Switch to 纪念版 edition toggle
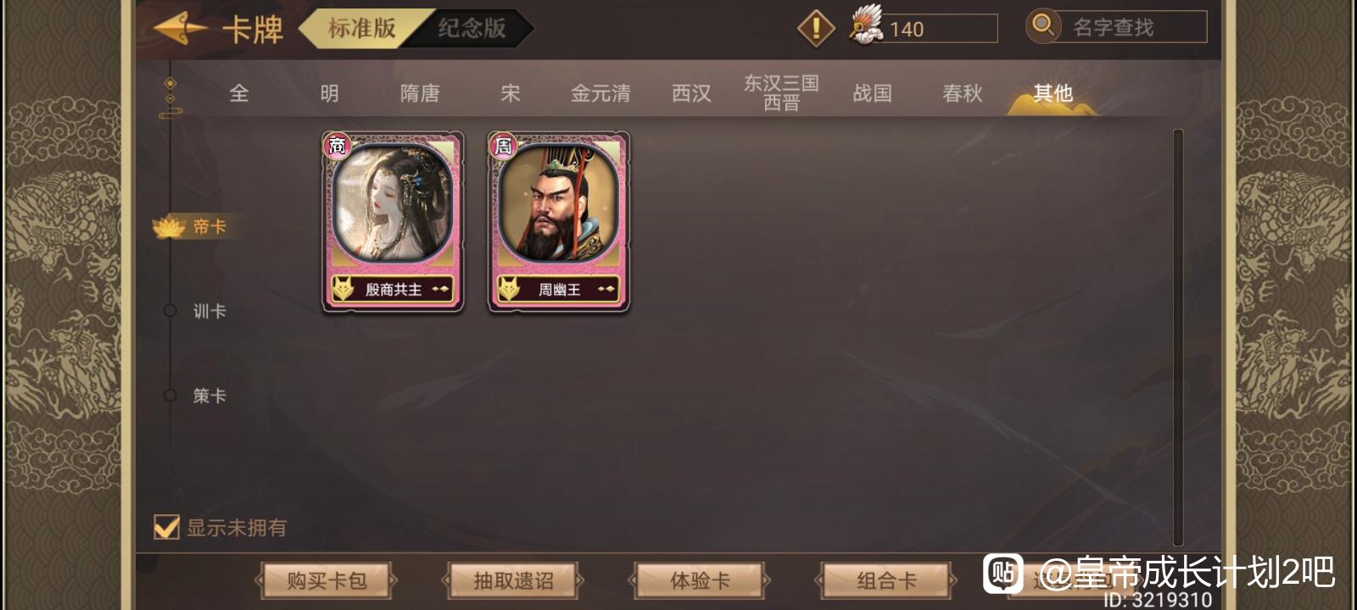 click(472, 28)
